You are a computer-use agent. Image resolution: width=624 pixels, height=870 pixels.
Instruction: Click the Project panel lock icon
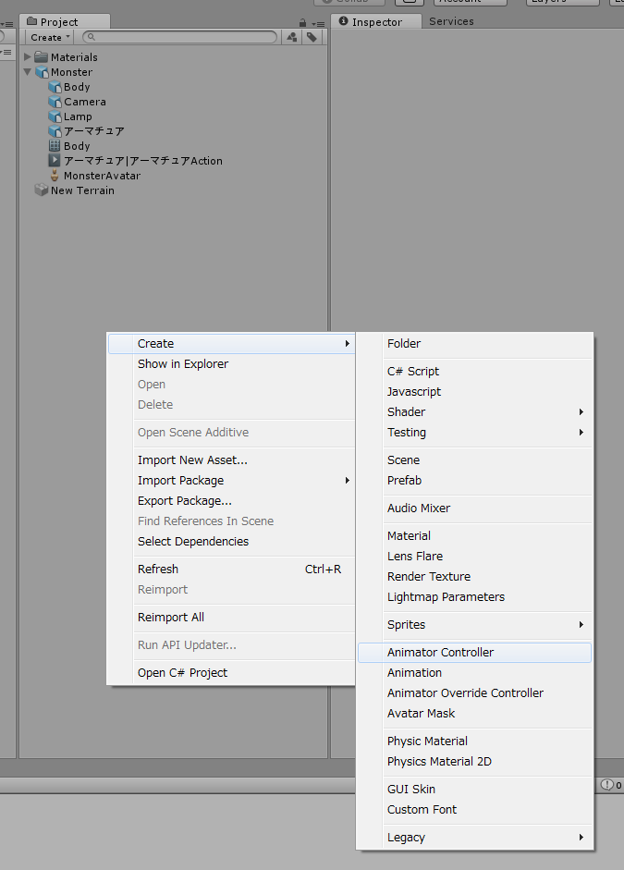[302, 23]
